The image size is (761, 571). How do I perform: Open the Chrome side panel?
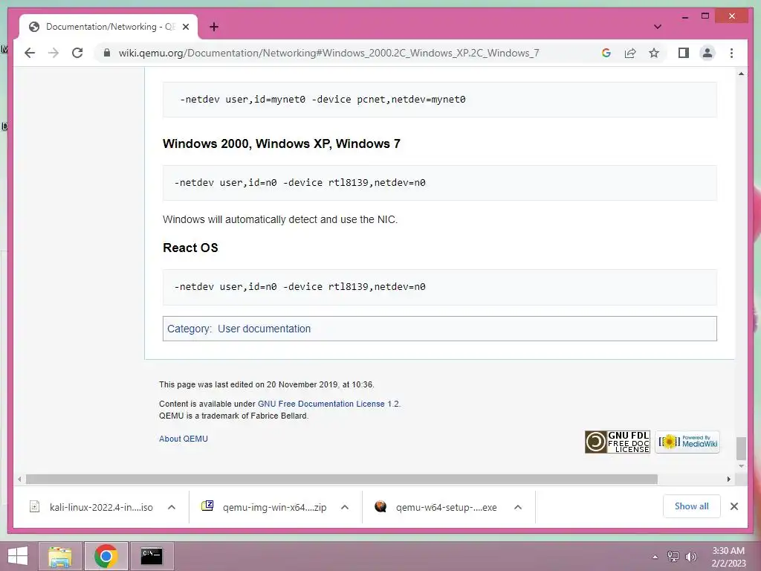[684, 53]
